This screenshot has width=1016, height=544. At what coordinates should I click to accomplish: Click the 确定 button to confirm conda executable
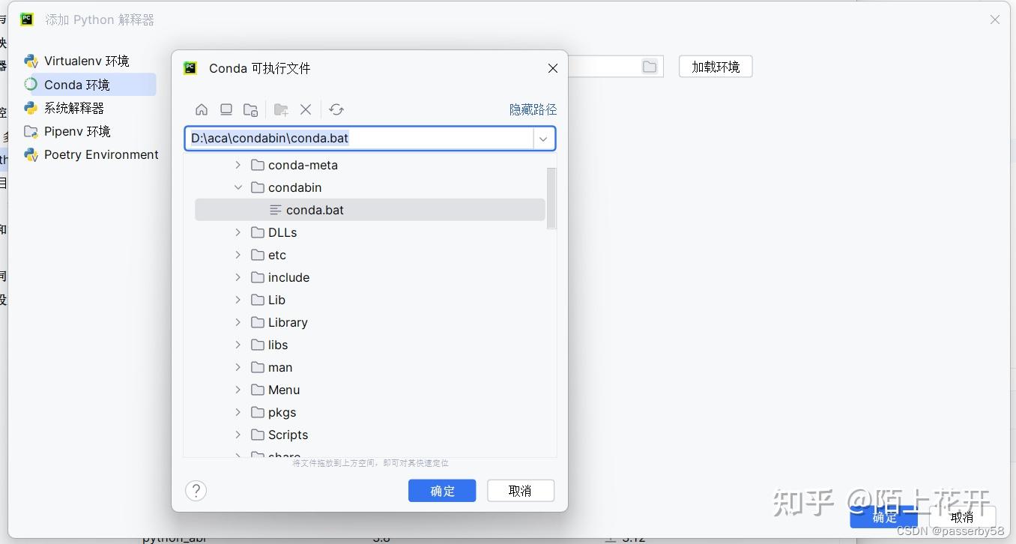pos(442,491)
